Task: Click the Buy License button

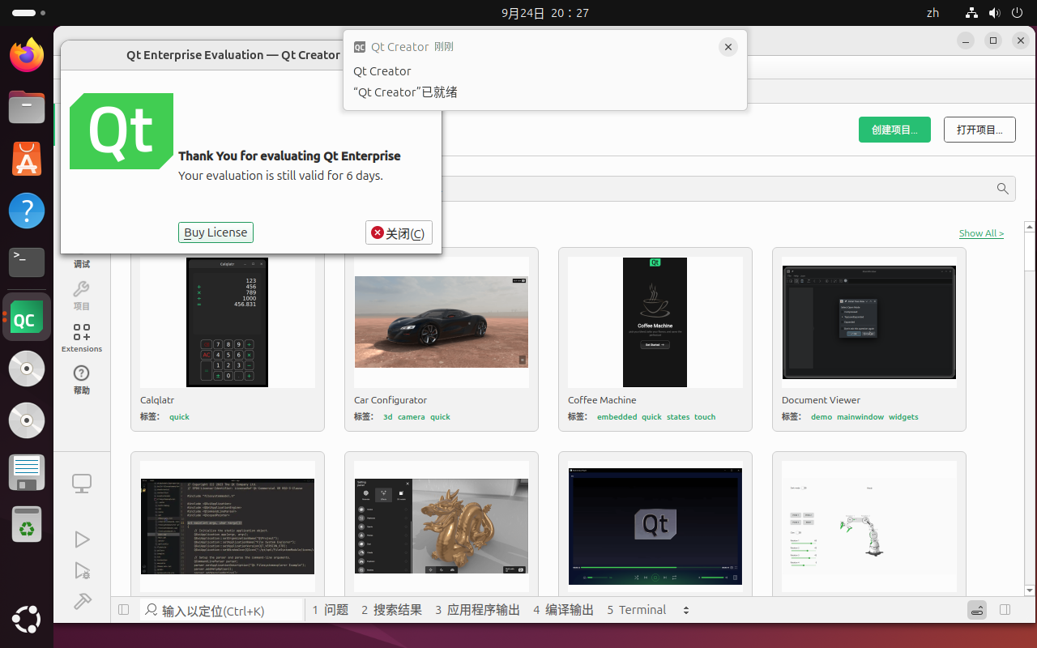Action: [x=216, y=232]
